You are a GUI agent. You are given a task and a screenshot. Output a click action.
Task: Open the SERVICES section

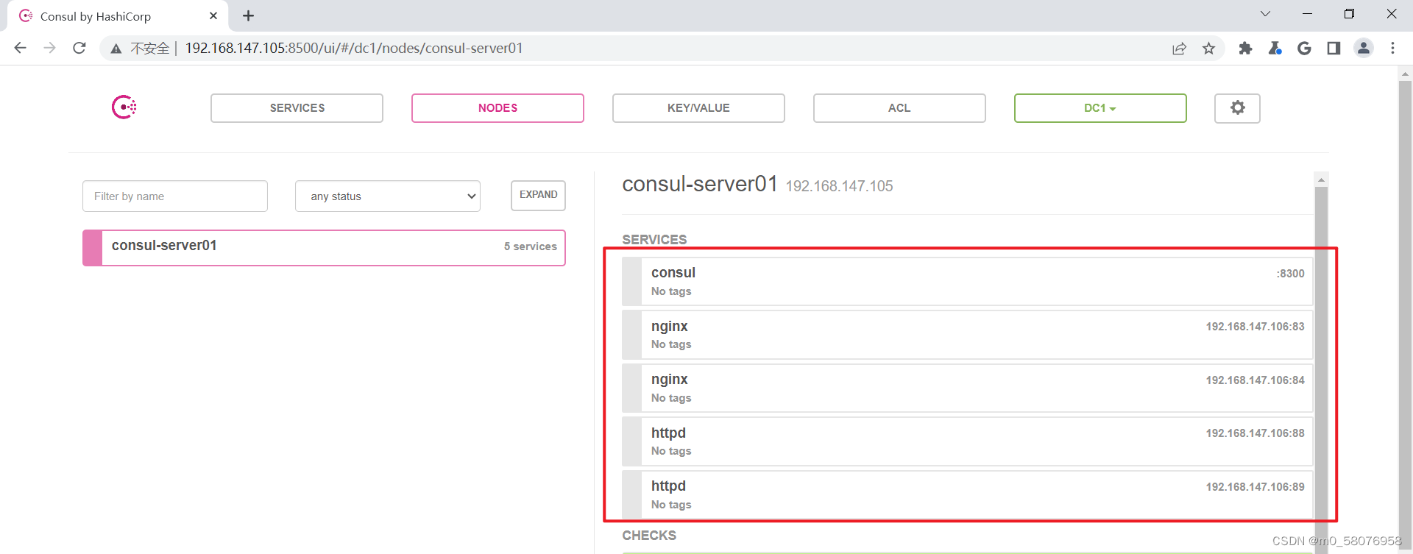(297, 108)
